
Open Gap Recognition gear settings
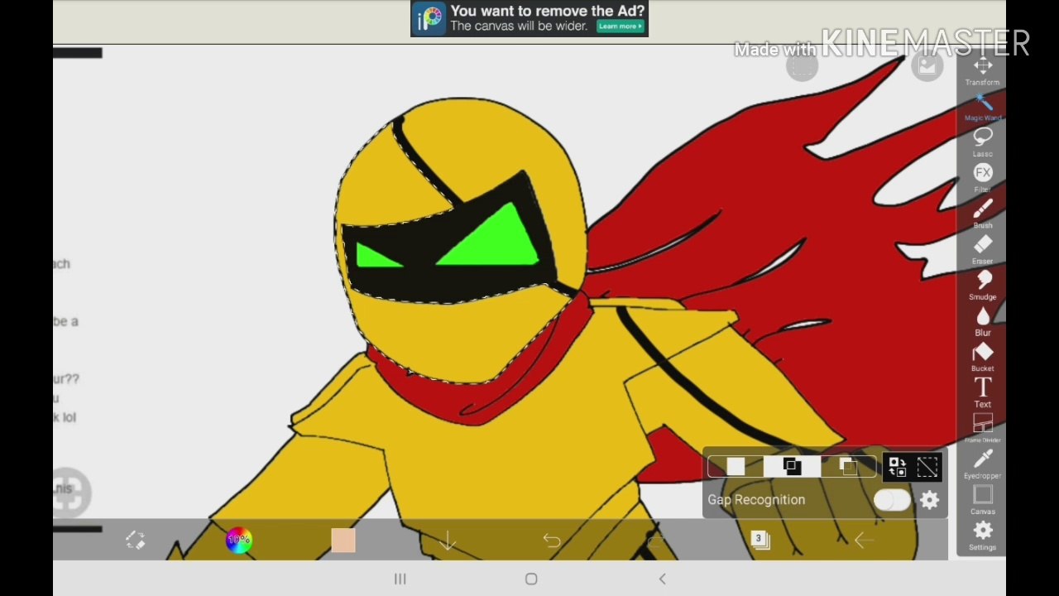tap(930, 500)
